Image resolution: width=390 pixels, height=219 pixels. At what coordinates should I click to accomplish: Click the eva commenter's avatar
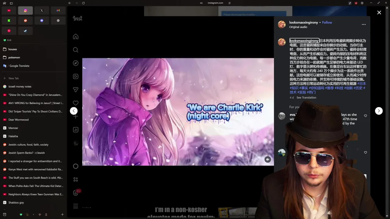(282, 116)
